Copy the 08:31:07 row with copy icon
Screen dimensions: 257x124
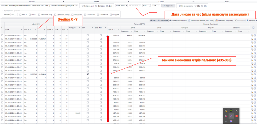tap(255, 42)
